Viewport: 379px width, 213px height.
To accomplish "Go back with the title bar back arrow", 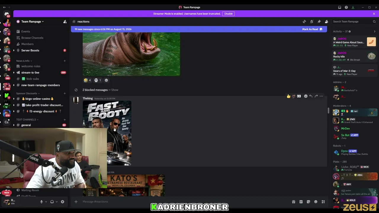I will point(4,7).
